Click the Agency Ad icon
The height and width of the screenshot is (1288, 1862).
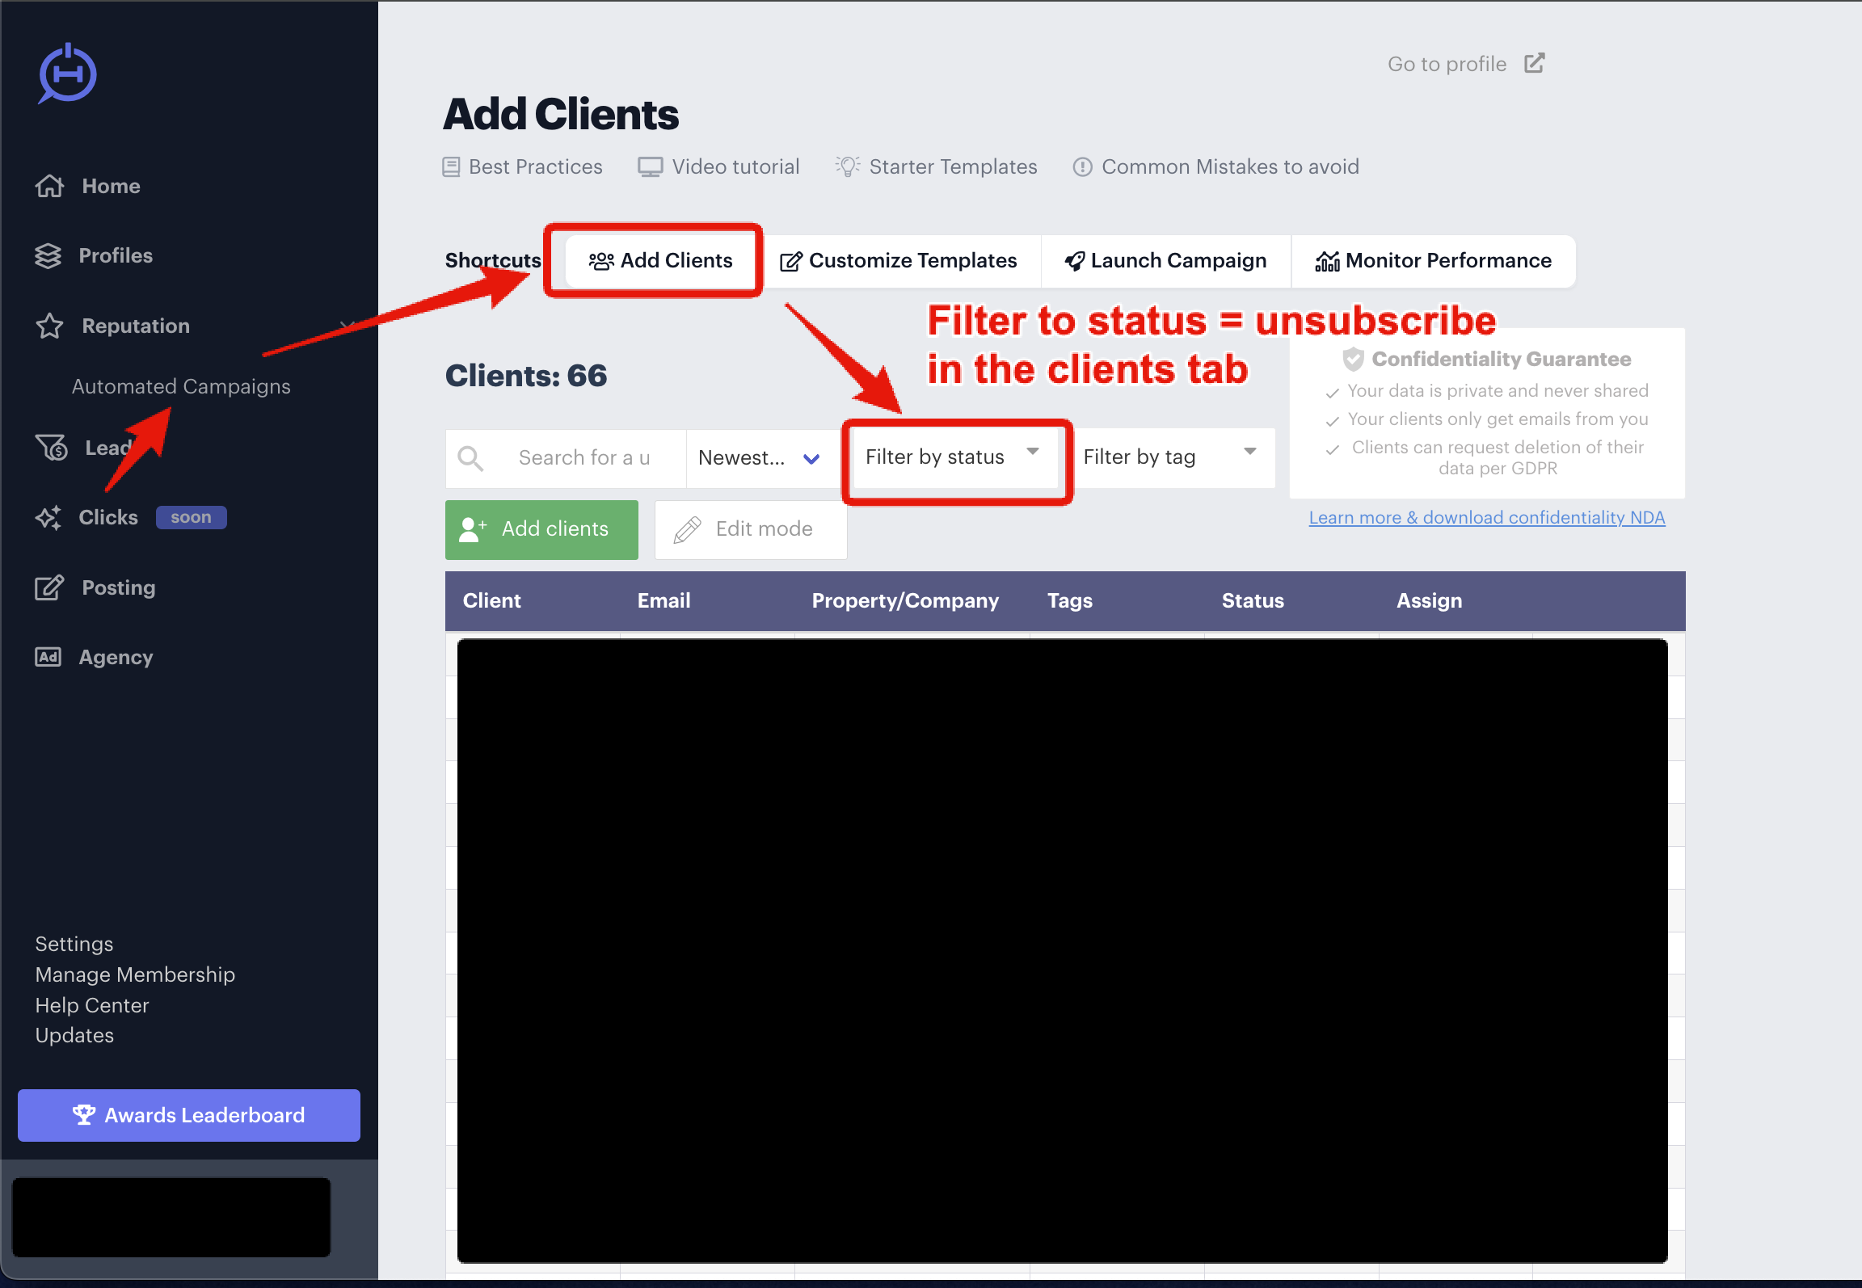click(48, 657)
